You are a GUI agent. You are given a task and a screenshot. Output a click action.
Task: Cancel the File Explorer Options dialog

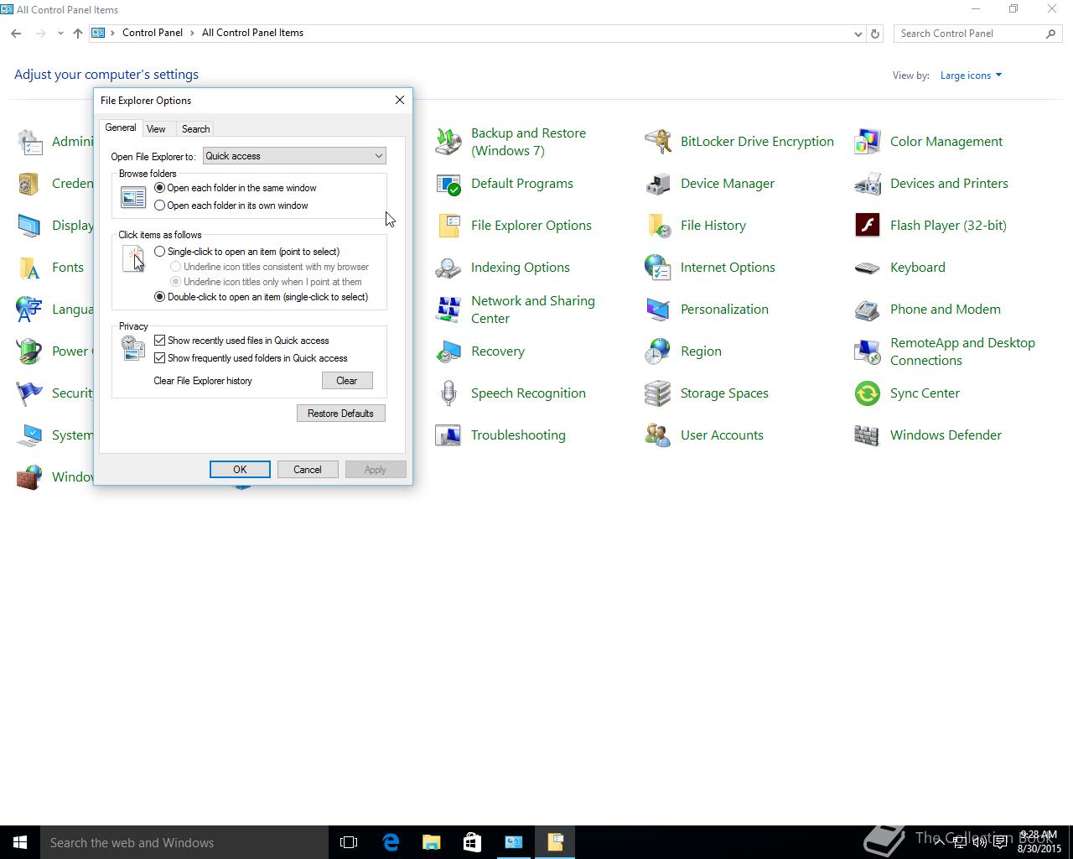coord(308,470)
